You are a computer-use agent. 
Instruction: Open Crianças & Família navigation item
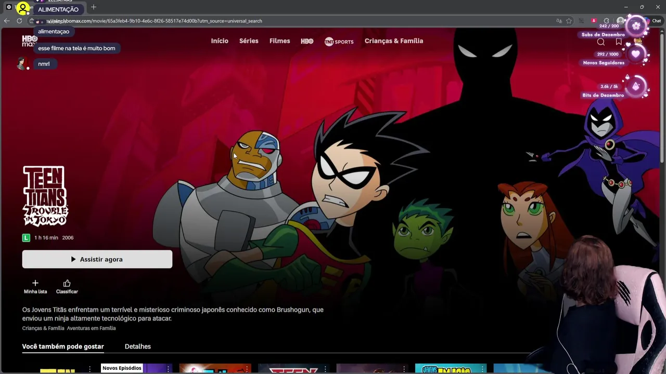click(394, 41)
